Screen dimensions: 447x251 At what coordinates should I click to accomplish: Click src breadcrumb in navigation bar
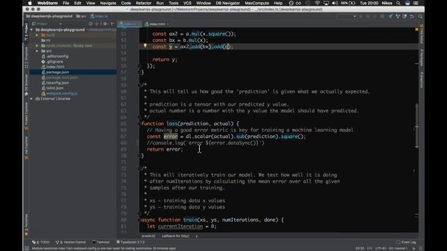(81, 16)
